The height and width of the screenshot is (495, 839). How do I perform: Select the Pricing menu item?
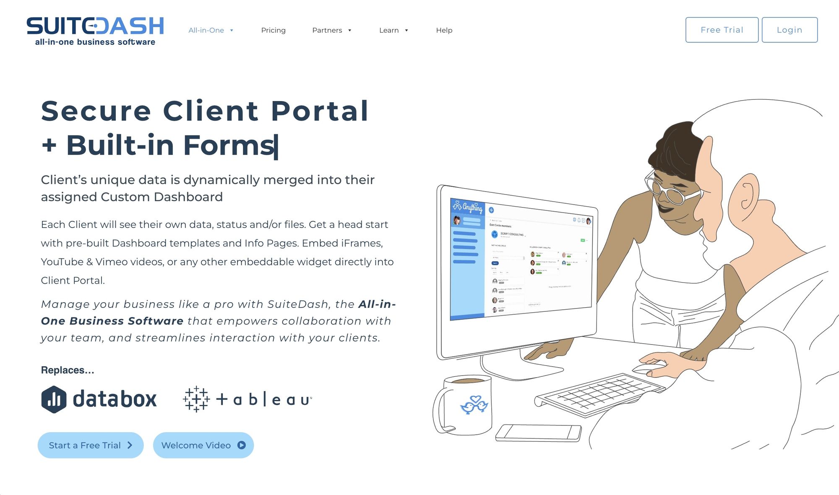(273, 29)
